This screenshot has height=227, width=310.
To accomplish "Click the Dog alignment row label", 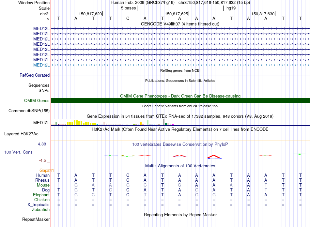I will [x=46, y=190].
